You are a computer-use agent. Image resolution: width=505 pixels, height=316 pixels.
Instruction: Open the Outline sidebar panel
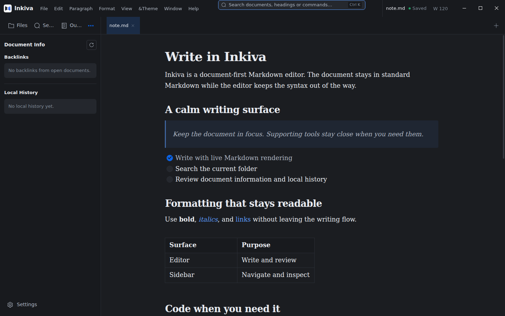(x=72, y=25)
